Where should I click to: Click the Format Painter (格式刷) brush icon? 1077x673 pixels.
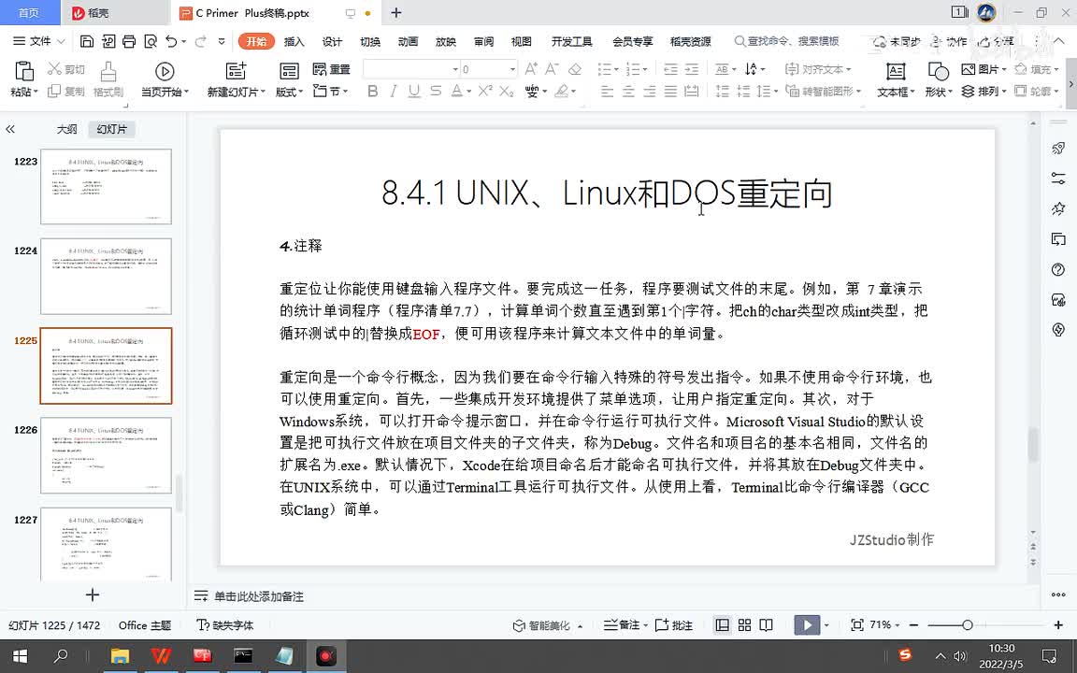click(x=108, y=71)
